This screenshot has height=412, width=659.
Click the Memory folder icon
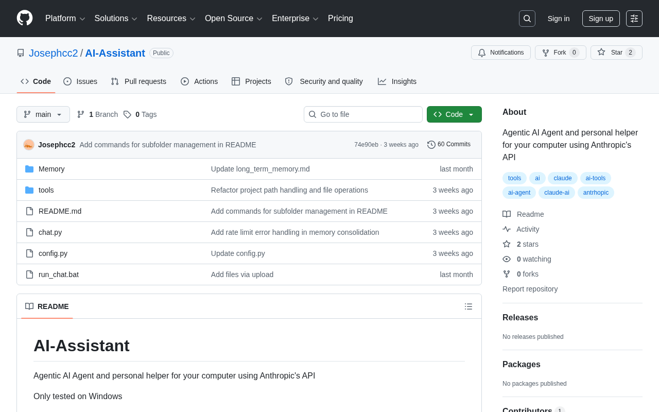coord(29,169)
